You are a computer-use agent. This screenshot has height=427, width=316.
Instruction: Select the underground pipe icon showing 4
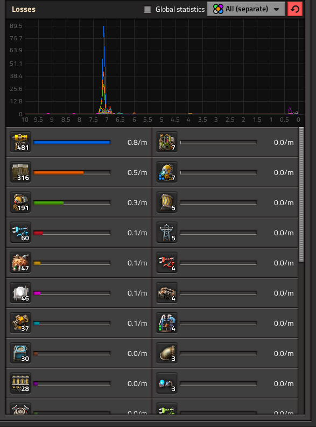167,293
